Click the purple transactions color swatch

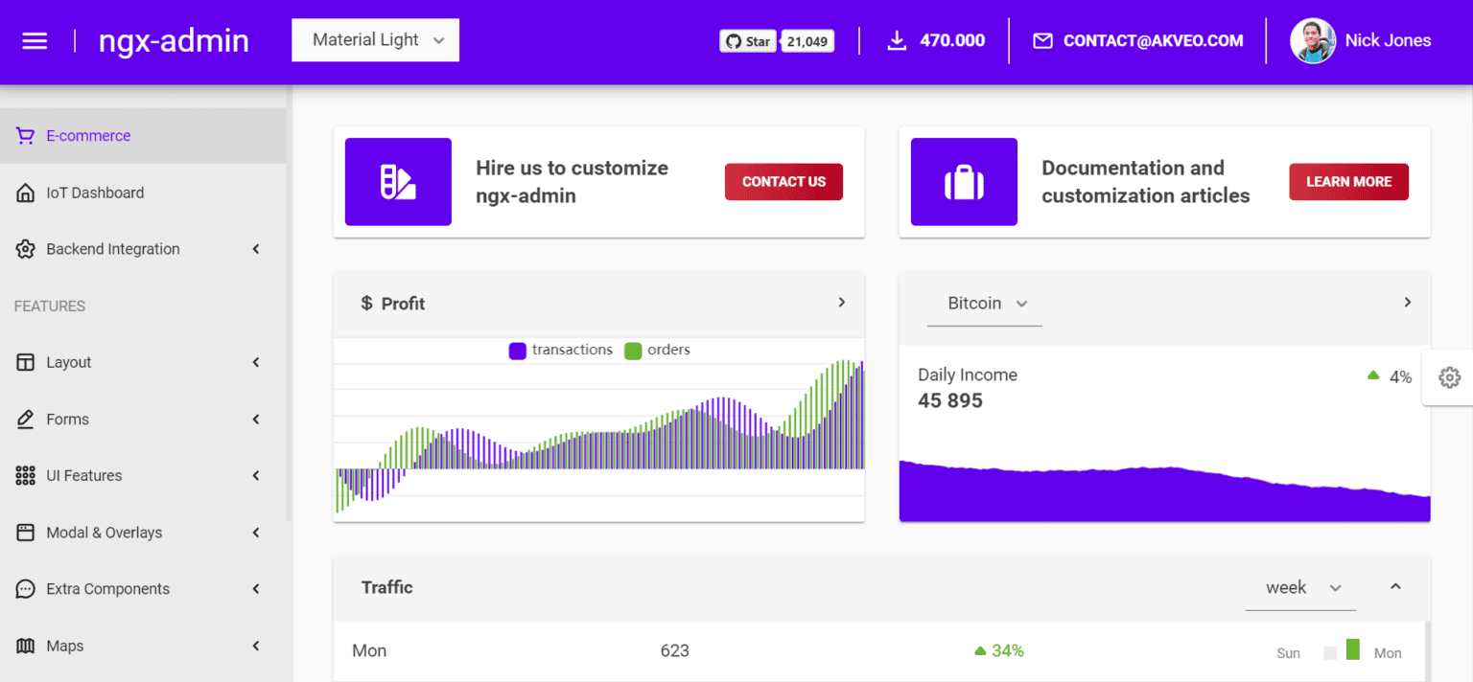(518, 350)
